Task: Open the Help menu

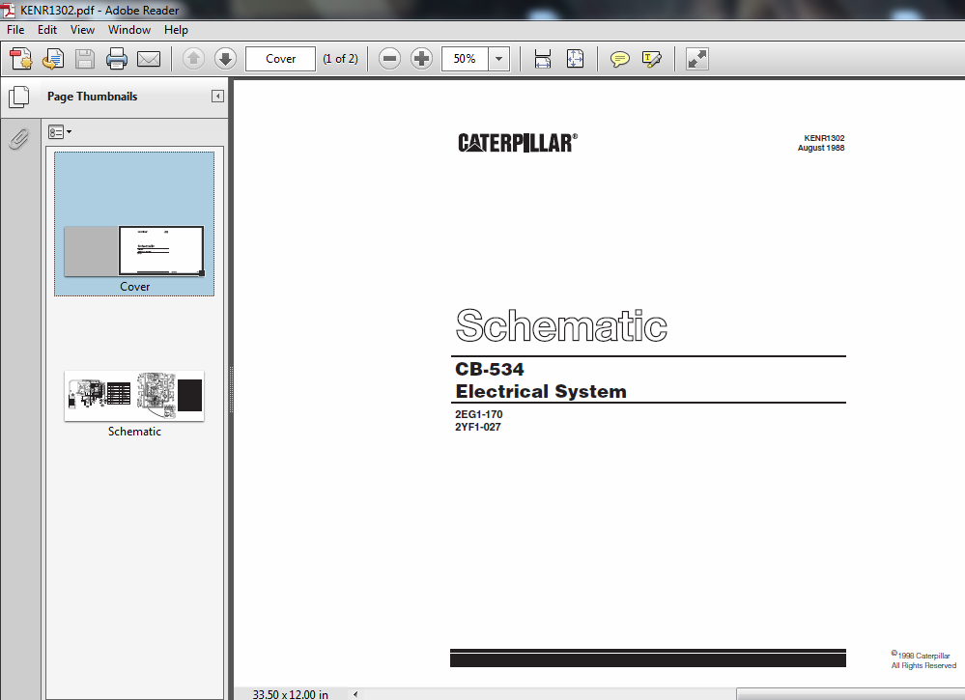Action: coord(176,30)
